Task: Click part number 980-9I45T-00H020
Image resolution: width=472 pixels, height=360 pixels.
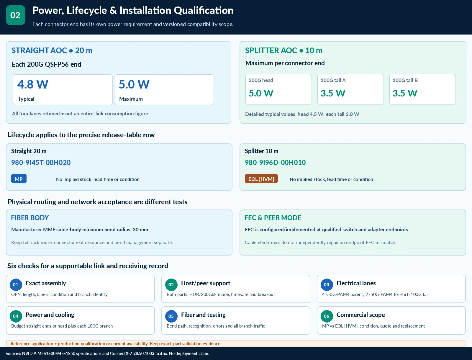Action: coord(41,163)
